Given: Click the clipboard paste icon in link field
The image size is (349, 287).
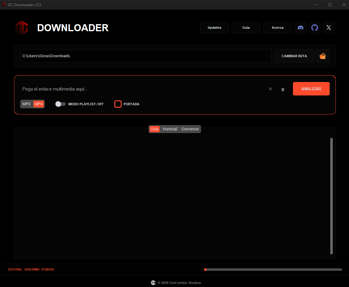Looking at the screenshot, I should pos(283,89).
